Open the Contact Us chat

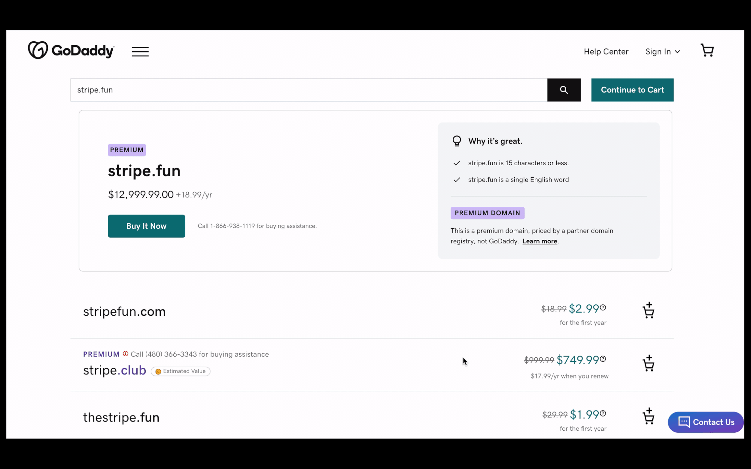tap(705, 422)
